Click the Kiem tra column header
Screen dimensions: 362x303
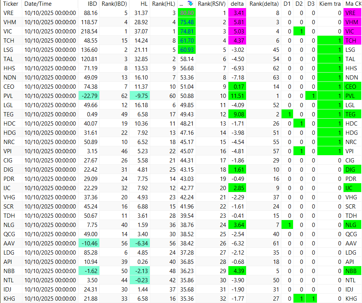[x=330, y=4]
